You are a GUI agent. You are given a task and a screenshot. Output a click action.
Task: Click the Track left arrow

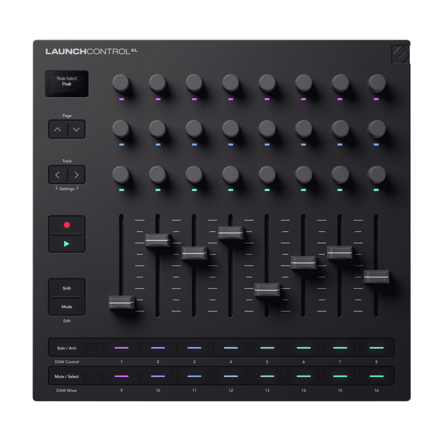pyautogui.click(x=58, y=175)
